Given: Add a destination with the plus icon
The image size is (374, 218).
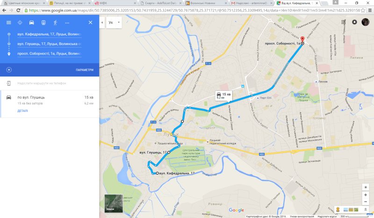Looking at the screenshot, I should (x=9, y=70).
